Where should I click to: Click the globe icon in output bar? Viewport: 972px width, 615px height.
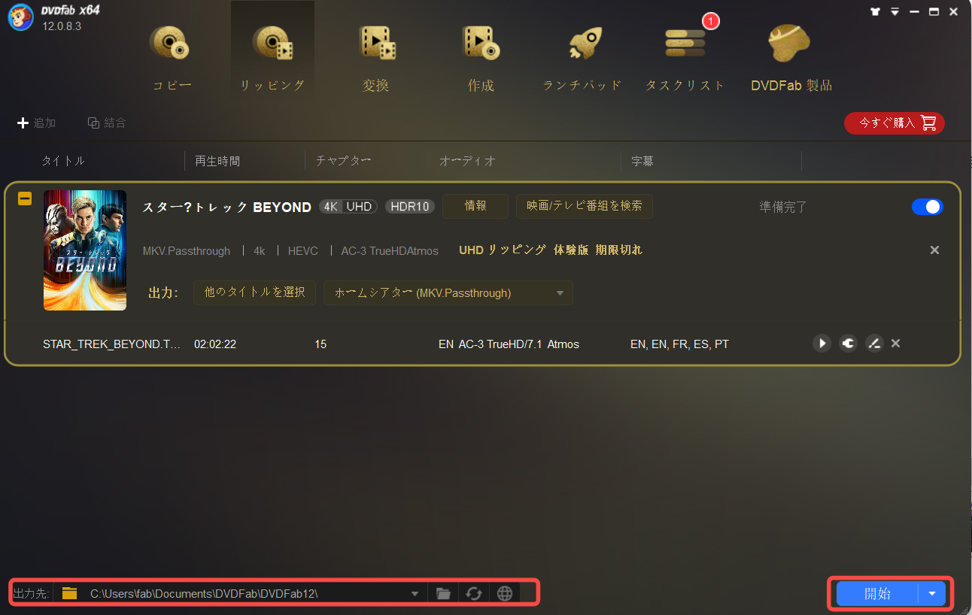click(505, 594)
